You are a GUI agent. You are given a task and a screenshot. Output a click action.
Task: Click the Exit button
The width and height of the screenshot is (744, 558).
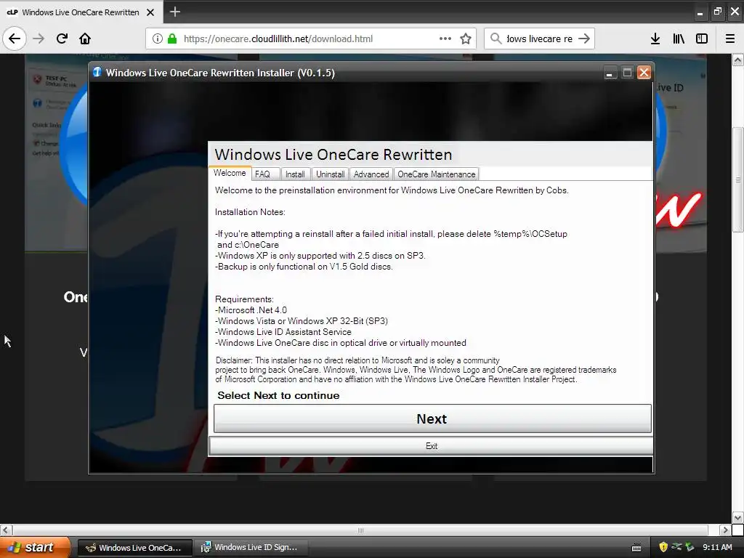click(432, 446)
